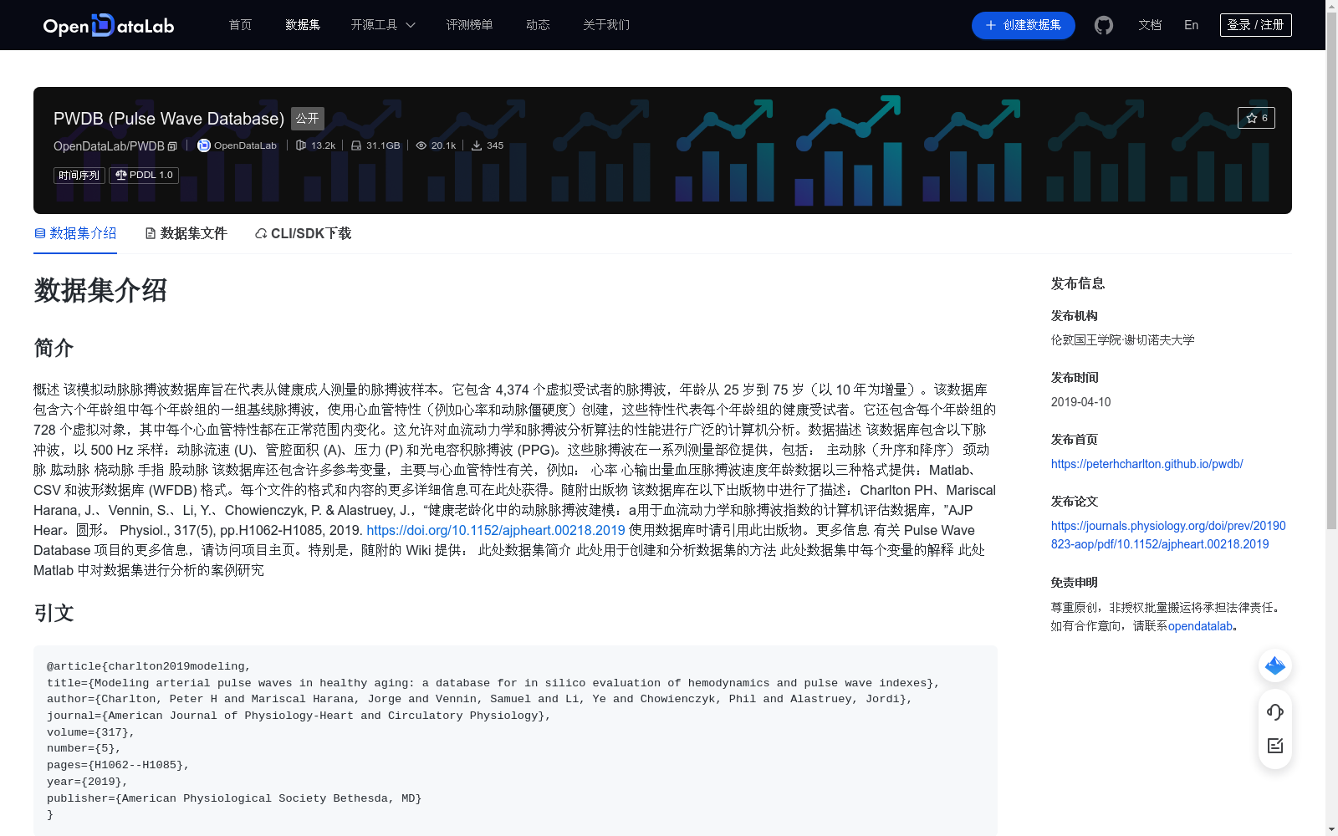
Task: Click the 发布首页 label
Action: pyautogui.click(x=1075, y=440)
